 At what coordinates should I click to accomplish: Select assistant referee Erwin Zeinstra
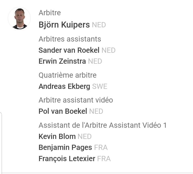pyautogui.click(x=62, y=61)
